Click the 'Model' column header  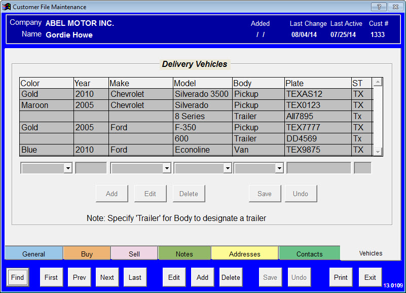click(x=202, y=83)
